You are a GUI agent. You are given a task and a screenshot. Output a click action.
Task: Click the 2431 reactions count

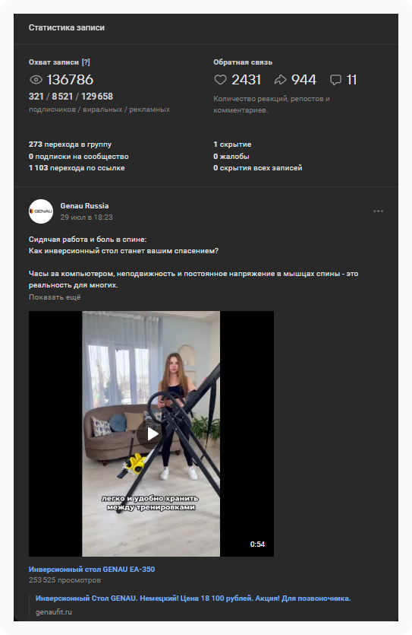click(246, 80)
